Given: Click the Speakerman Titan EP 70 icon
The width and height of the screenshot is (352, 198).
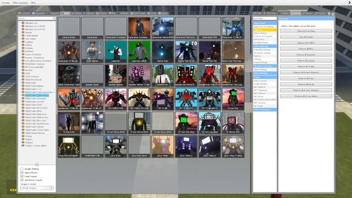Looking at the screenshot, I should tap(210, 75).
